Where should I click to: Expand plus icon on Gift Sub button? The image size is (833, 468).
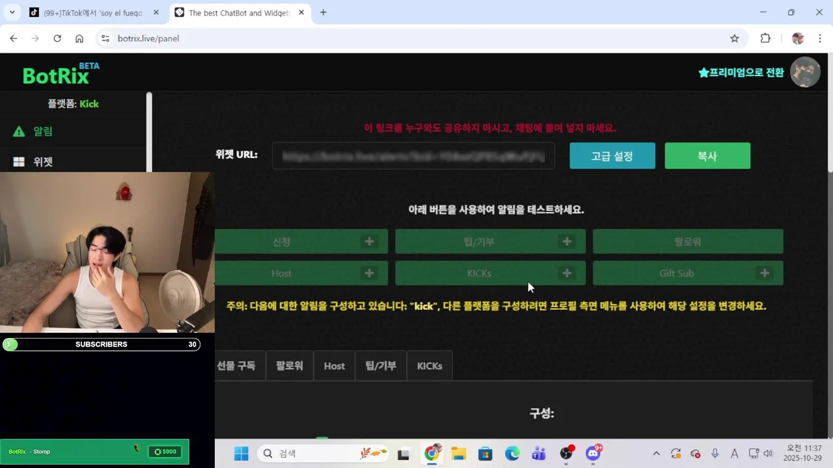tap(765, 274)
